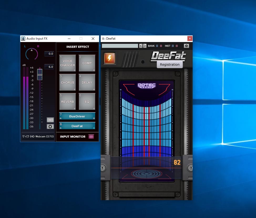Screen dimensions: 256x218
Task: Select the red BANK swatch
Action: [x=161, y=46]
